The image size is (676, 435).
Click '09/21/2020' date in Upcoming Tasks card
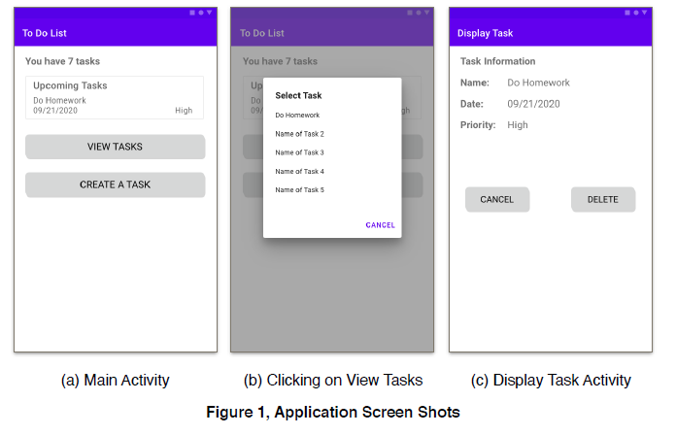55,111
